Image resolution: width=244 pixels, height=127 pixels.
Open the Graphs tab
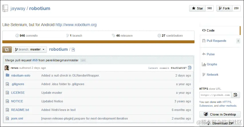click(x=209, y=64)
